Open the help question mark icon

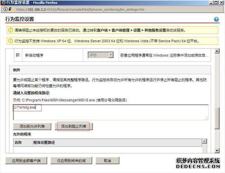(216, 19)
